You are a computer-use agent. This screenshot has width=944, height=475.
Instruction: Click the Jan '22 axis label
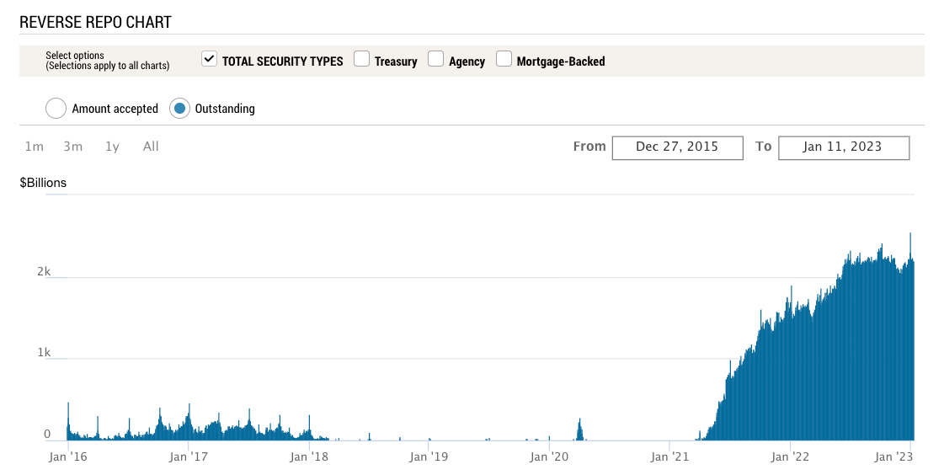pyautogui.click(x=790, y=457)
